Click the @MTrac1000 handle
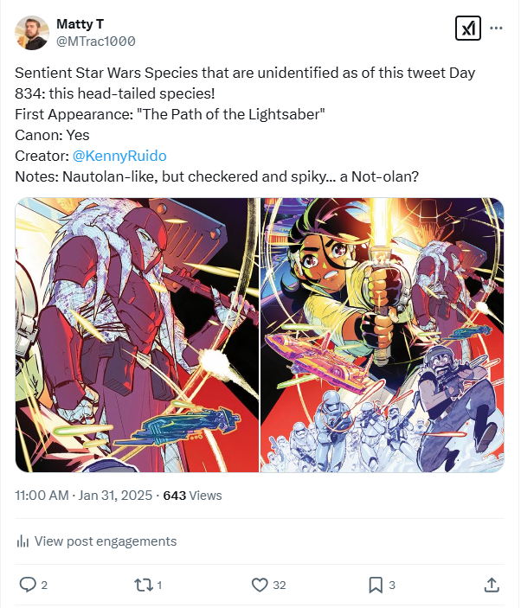Screen dimensions: 521x608 coord(95,41)
